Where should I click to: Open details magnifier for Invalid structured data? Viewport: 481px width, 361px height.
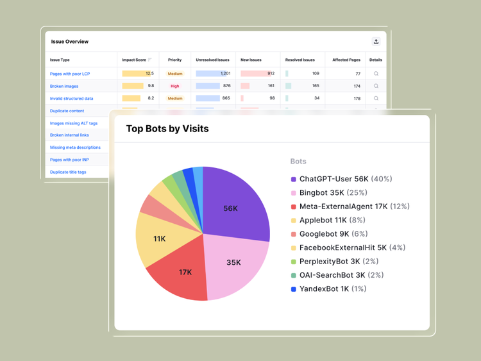[376, 98]
